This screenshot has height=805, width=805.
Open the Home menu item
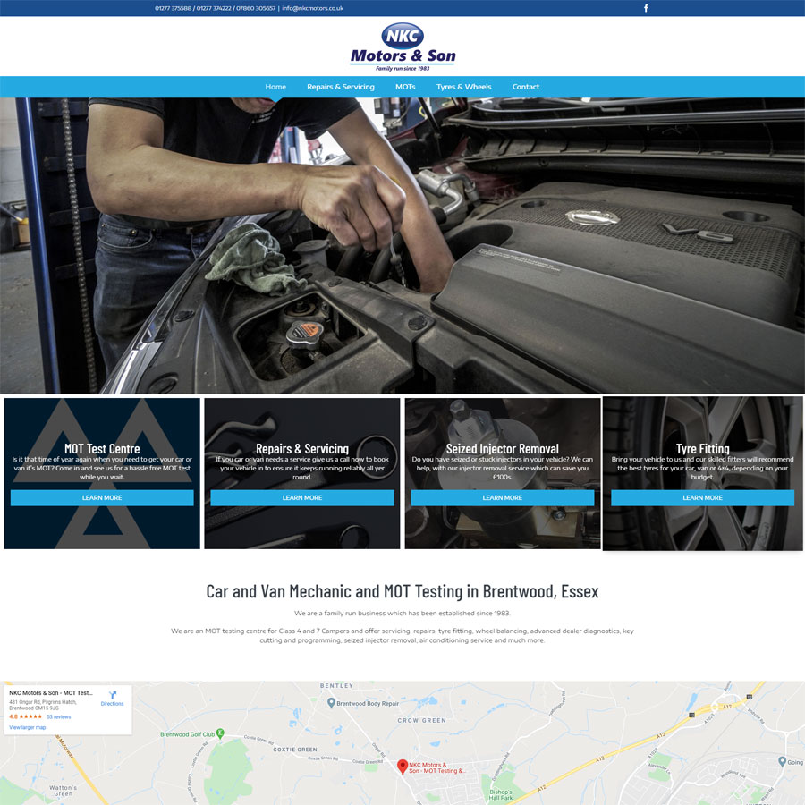tap(275, 87)
